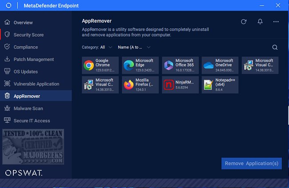
Task: Go to Security Score in sidebar
Action: pyautogui.click(x=28, y=35)
